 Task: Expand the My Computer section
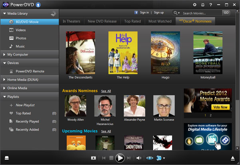pos(4,55)
